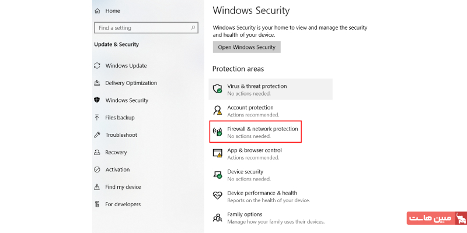Click the Files backup arrow icon

[97, 118]
